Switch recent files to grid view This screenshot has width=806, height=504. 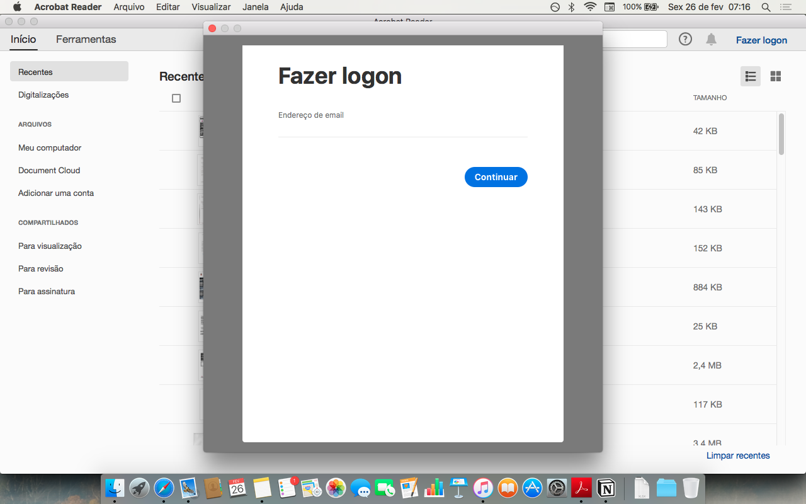click(x=775, y=76)
